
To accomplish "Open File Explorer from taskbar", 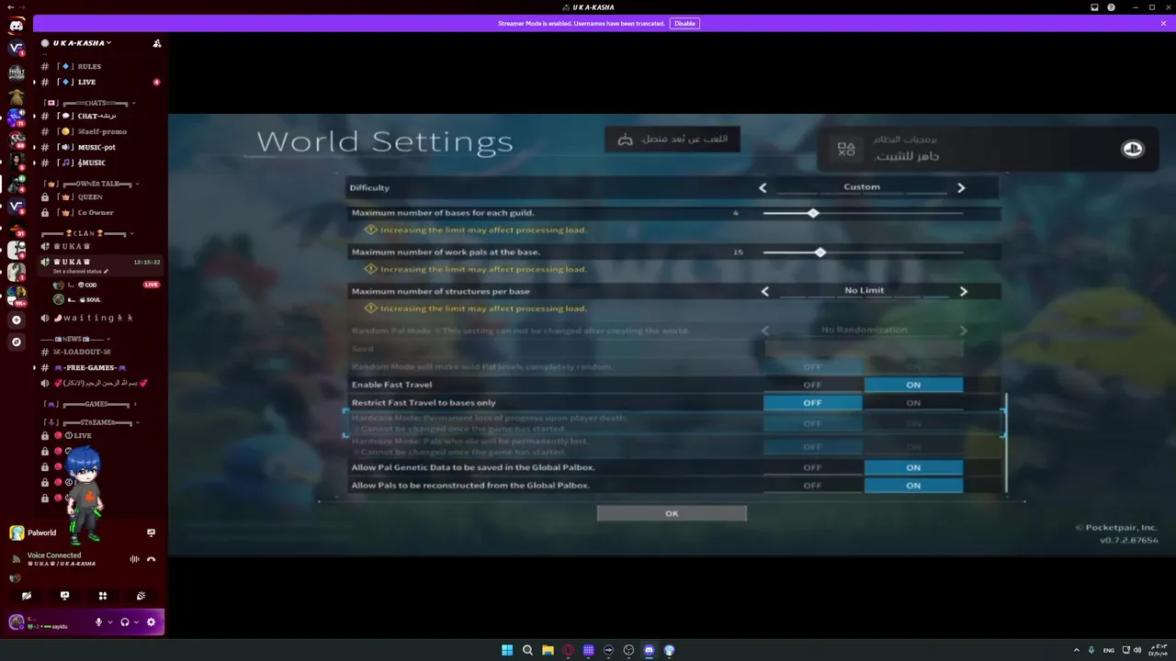I will coord(548,650).
